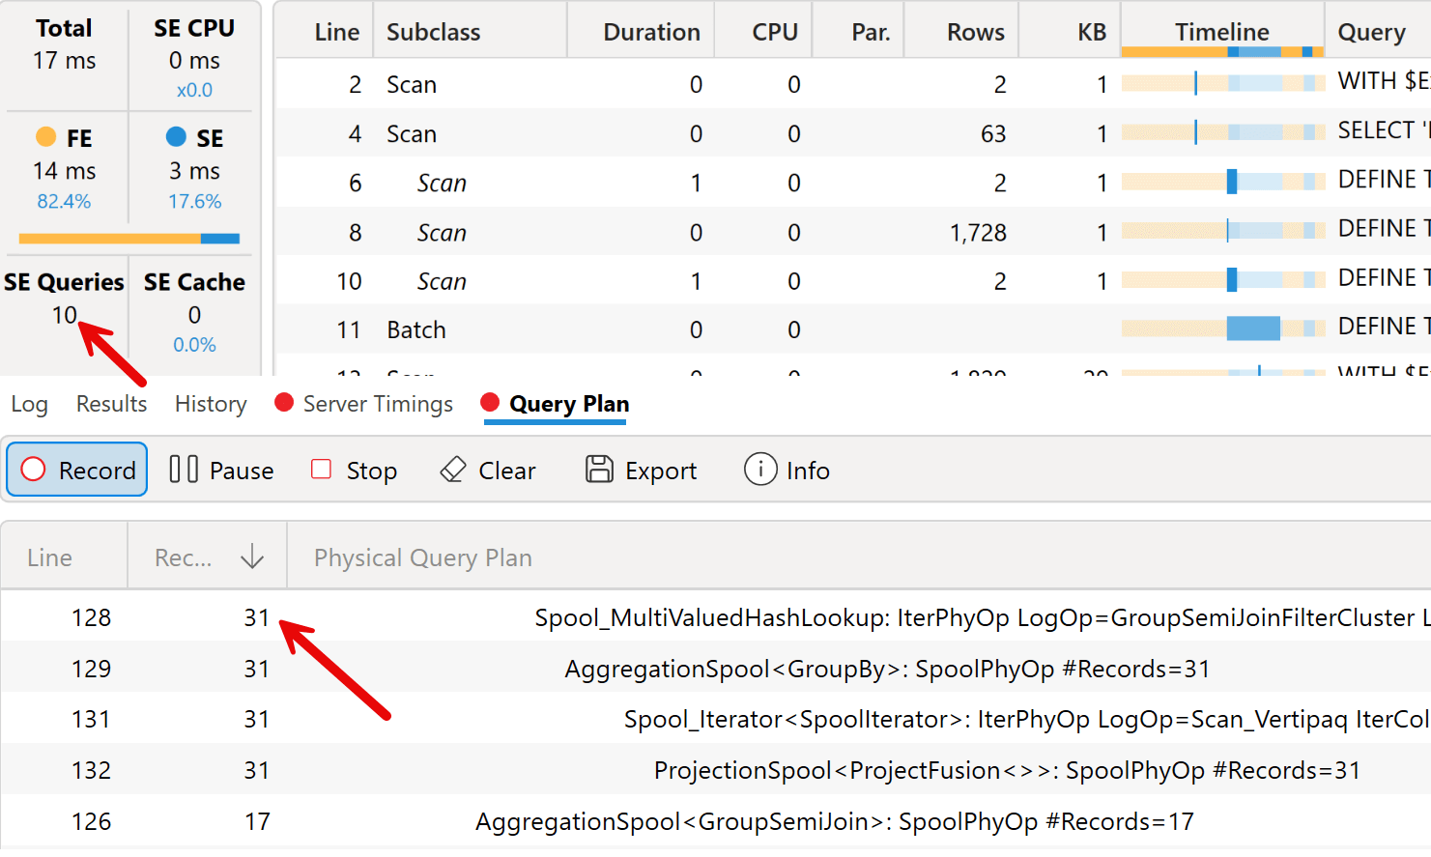Viewport: 1431px width, 857px height.
Task: Click the Record circle icon
Action: click(x=34, y=470)
